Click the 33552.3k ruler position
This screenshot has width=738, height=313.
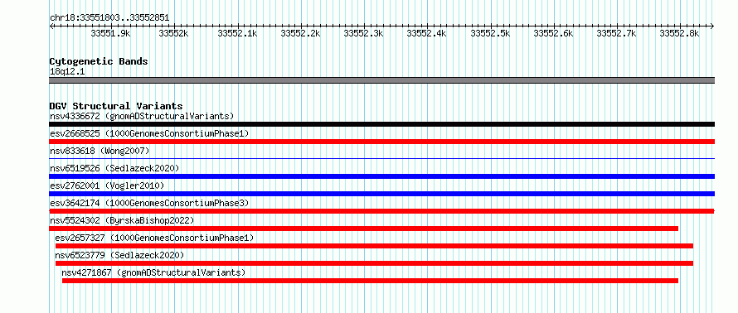click(x=363, y=33)
